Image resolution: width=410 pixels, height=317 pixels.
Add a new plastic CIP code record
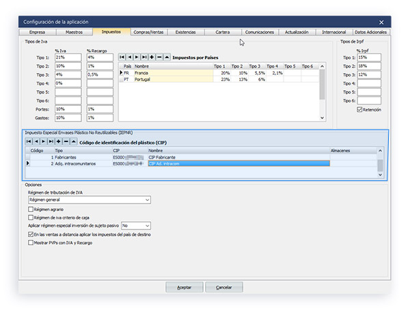59,140
